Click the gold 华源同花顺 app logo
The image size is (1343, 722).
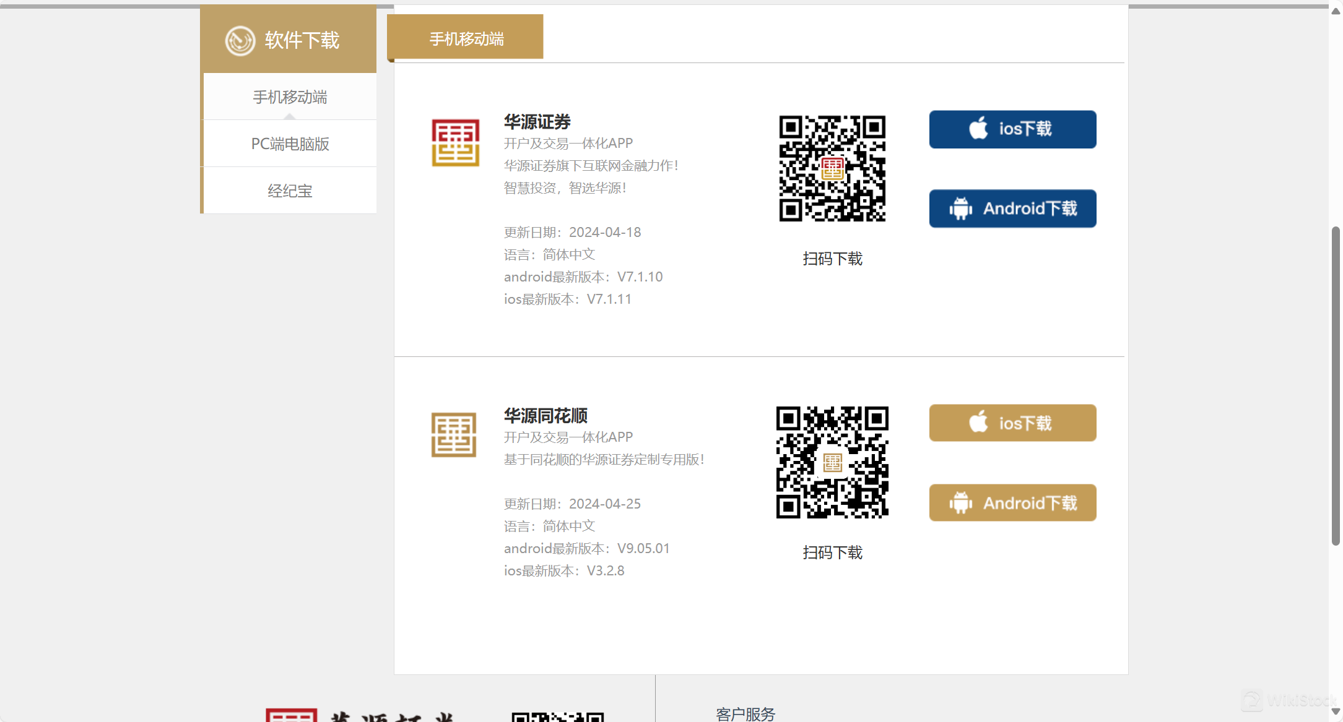point(454,435)
